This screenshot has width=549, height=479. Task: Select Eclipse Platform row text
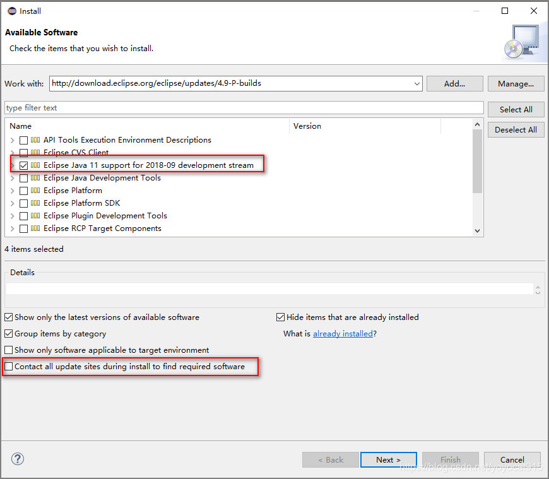pos(73,191)
